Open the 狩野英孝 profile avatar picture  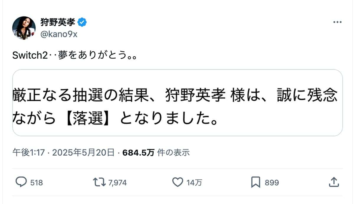24,28
